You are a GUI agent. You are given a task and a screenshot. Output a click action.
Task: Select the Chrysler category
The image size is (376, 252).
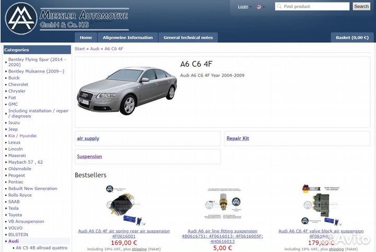17,91
